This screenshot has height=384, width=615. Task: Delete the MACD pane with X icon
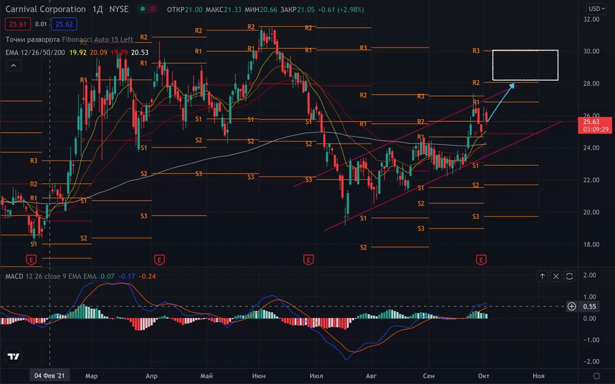[x=556, y=277]
